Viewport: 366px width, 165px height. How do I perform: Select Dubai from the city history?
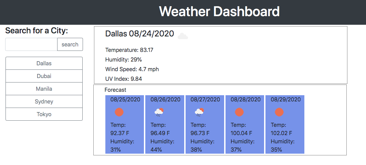point(44,76)
